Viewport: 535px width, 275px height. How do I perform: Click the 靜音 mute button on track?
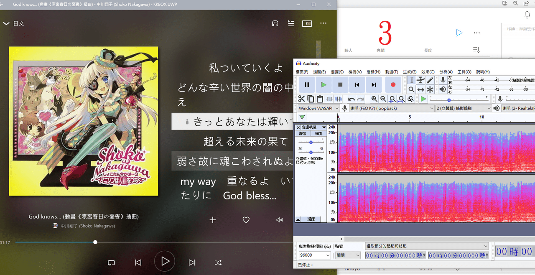tap(303, 133)
